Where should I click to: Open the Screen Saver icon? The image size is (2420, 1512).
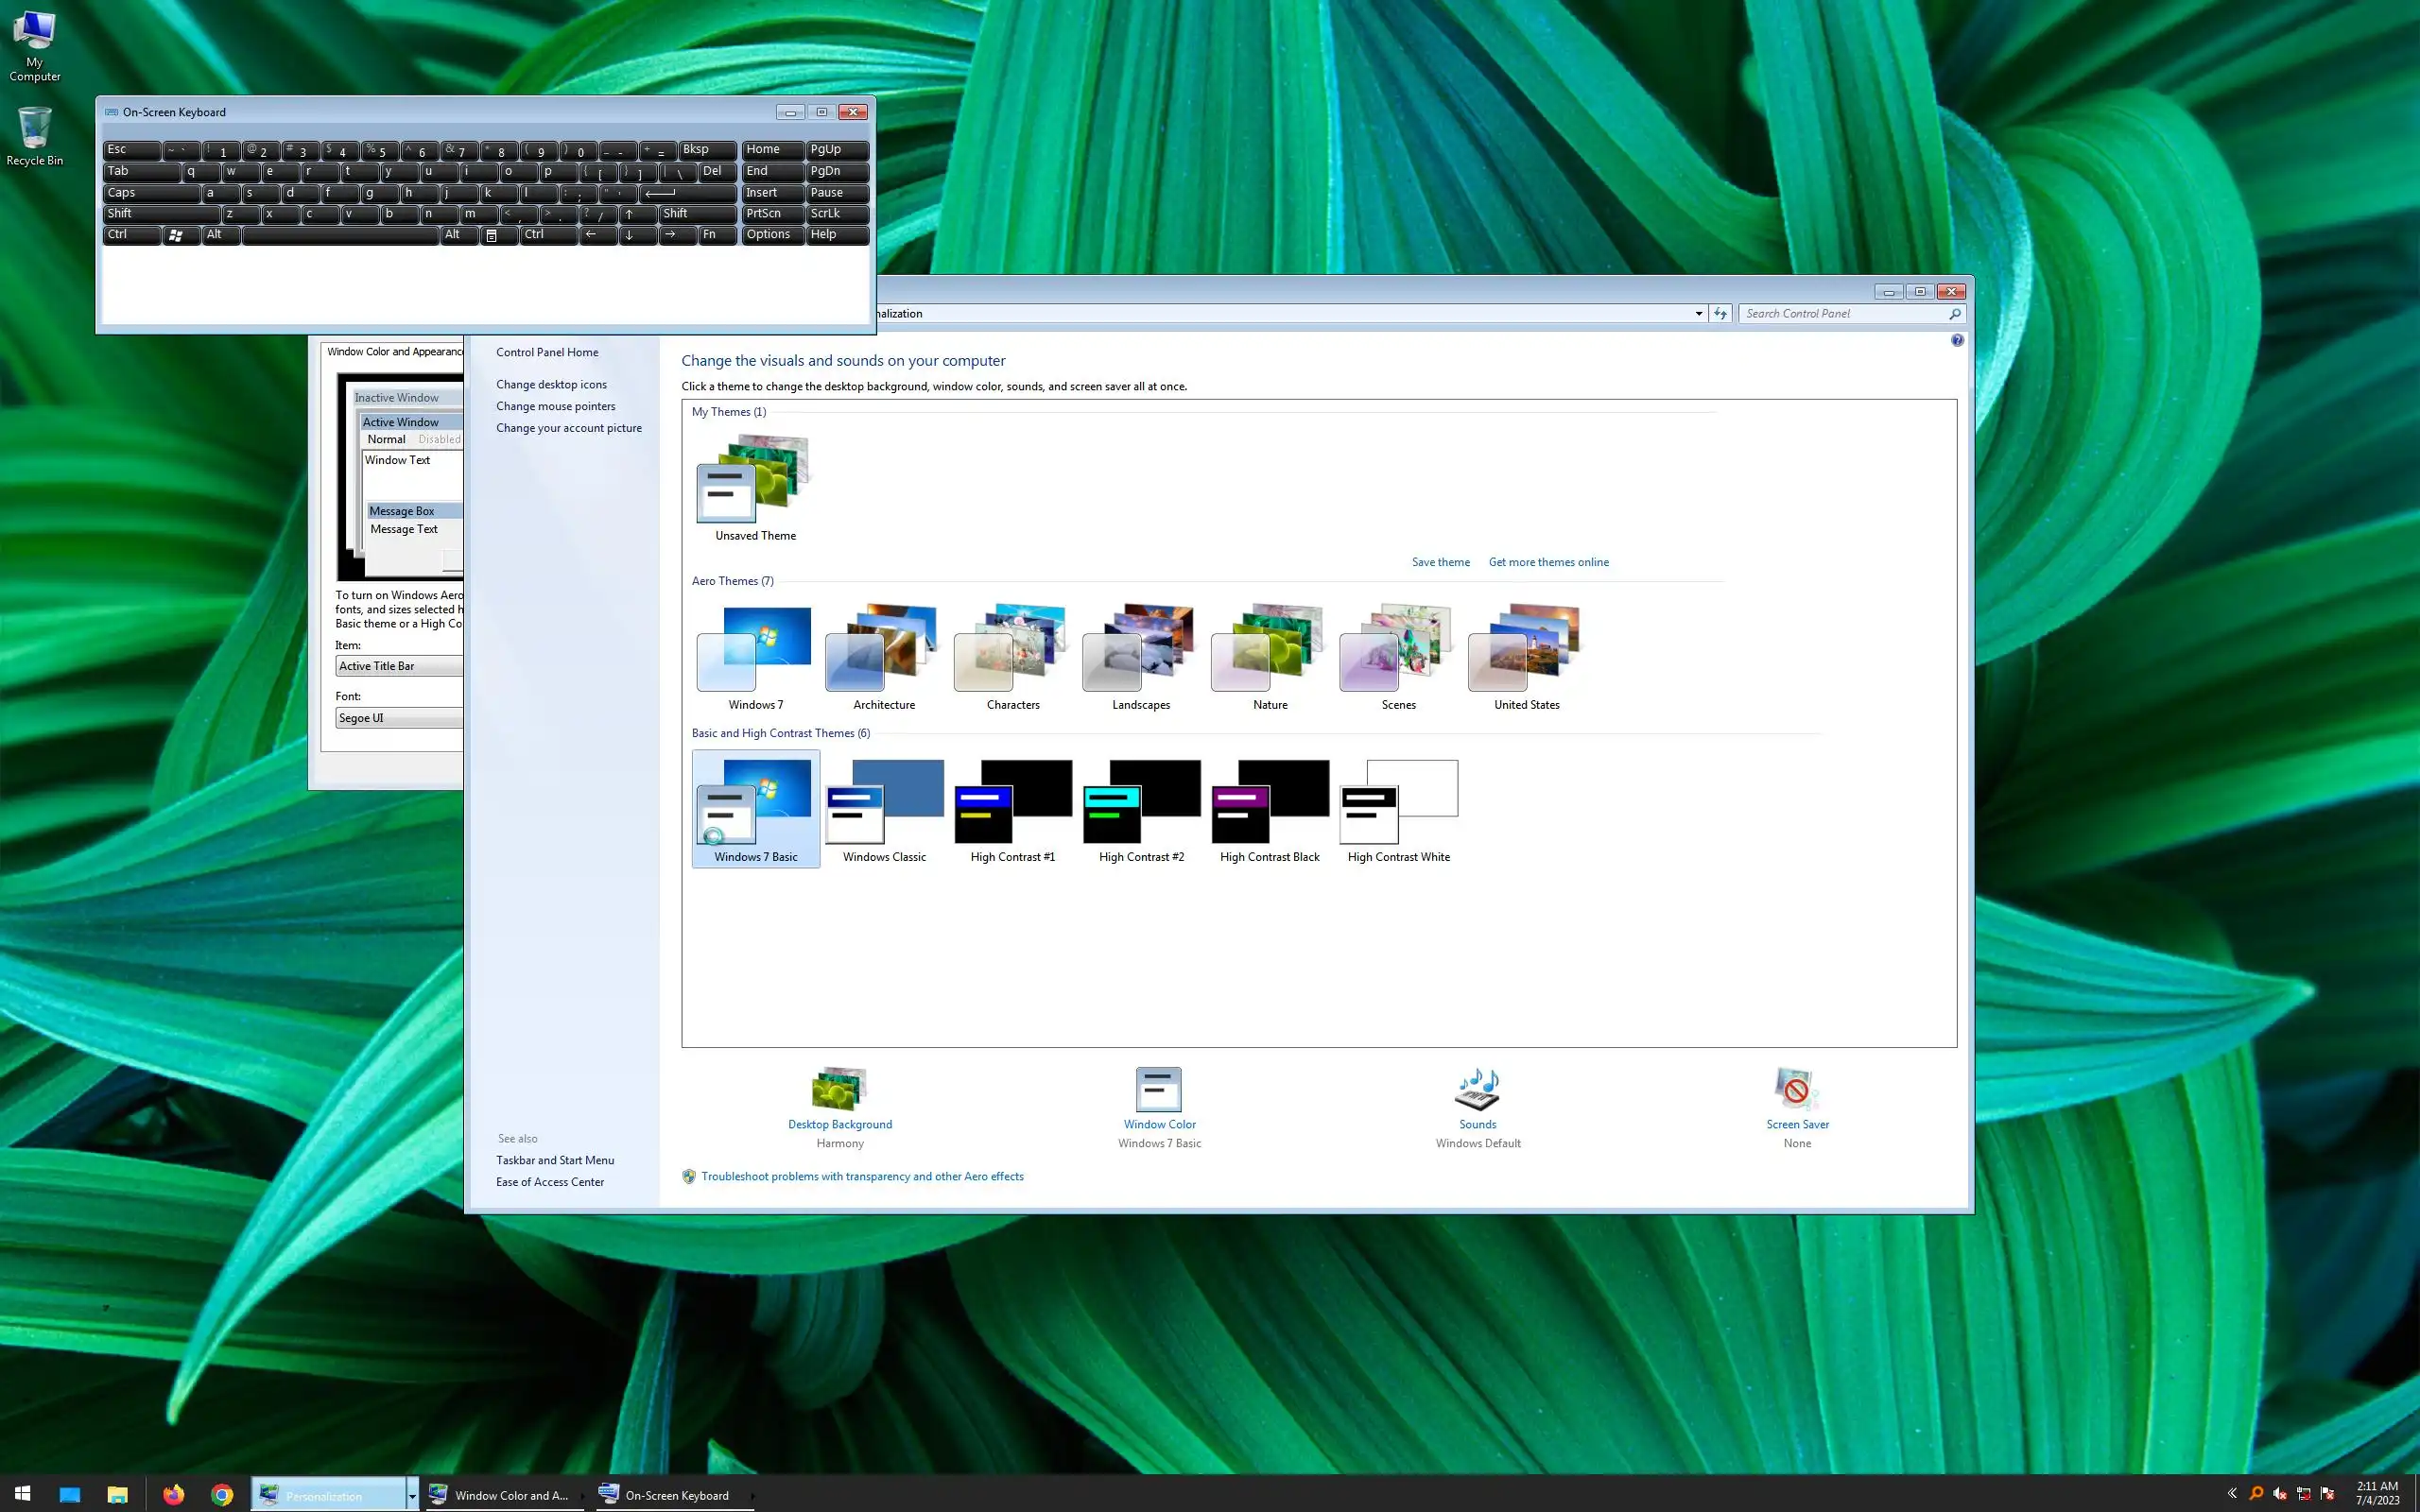(x=1796, y=1089)
